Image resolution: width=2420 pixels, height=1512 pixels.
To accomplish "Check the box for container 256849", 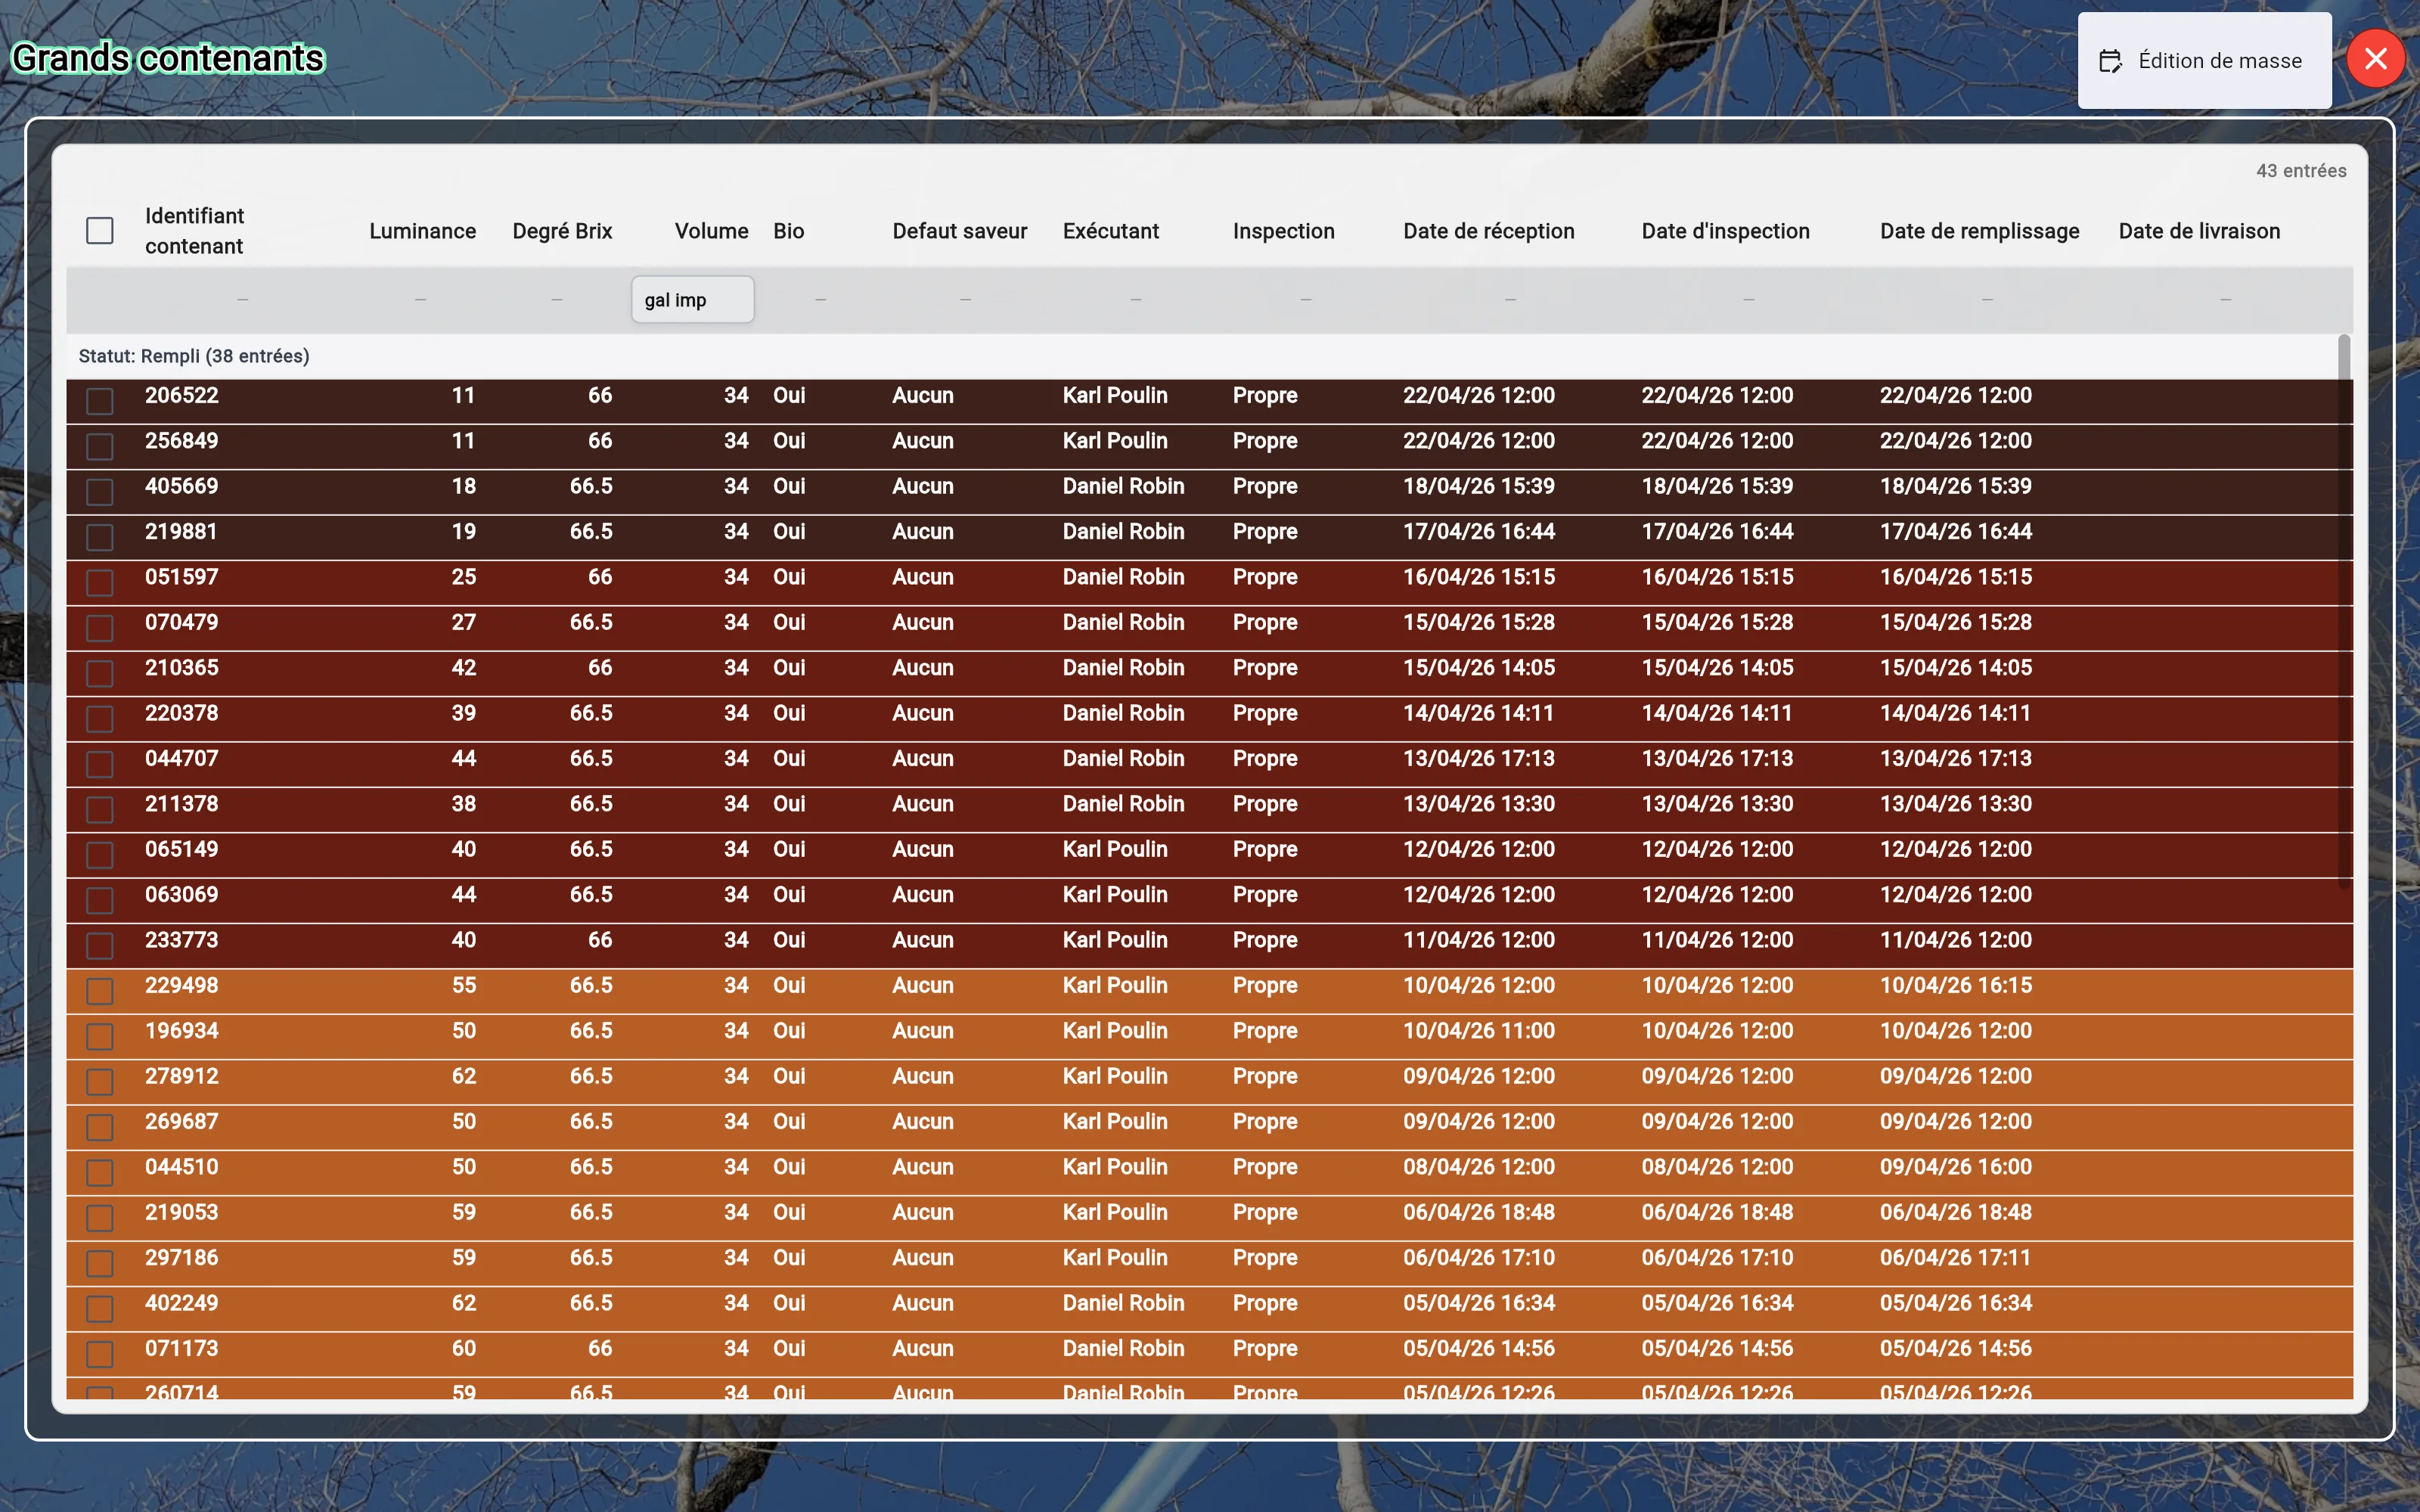I will [x=100, y=446].
